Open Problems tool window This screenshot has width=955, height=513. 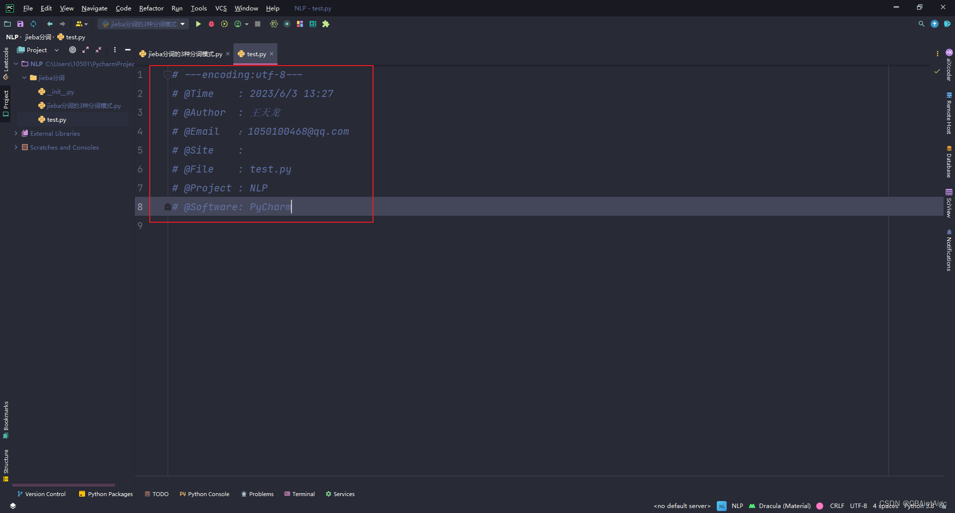point(257,494)
